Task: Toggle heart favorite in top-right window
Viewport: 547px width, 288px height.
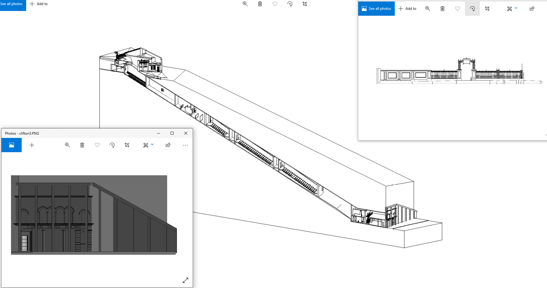Action: [x=458, y=9]
